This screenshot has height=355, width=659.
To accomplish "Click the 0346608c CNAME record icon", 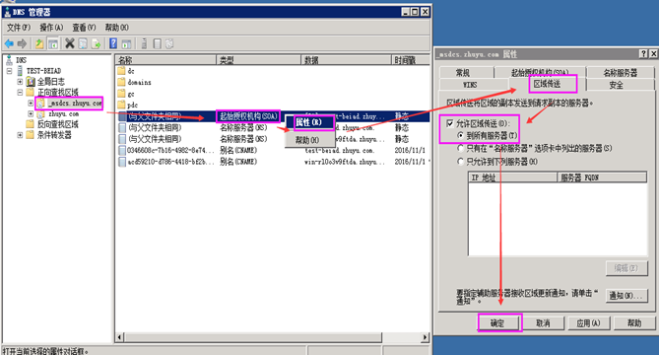I will pyautogui.click(x=122, y=150).
